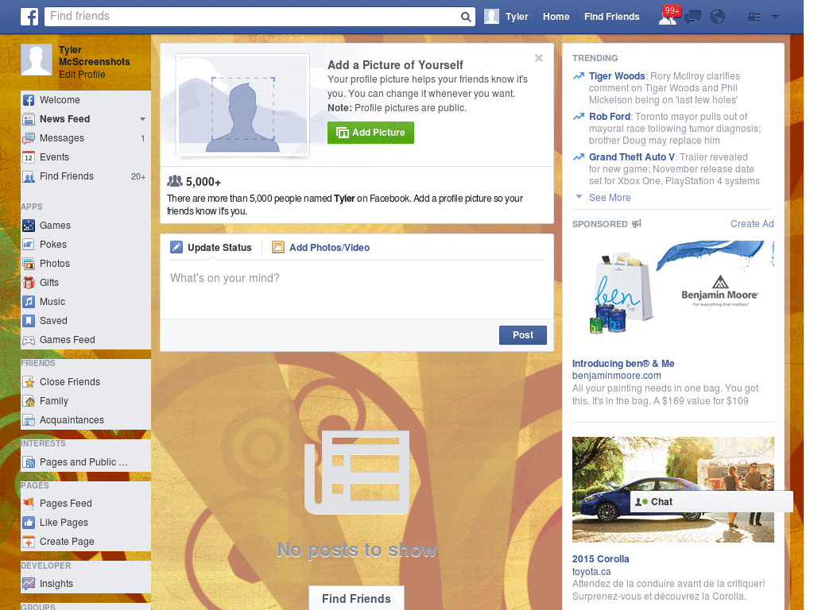The image size is (814, 610).
Task: Click the Pages Feed flag icon
Action: 29,503
